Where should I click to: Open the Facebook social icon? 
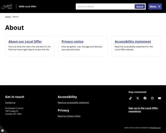tap(145, 98)
